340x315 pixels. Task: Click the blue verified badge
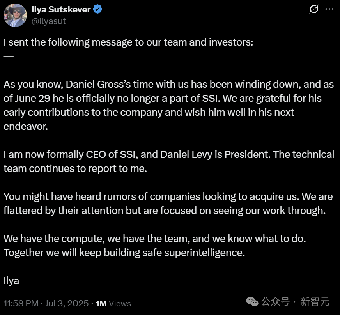click(97, 9)
